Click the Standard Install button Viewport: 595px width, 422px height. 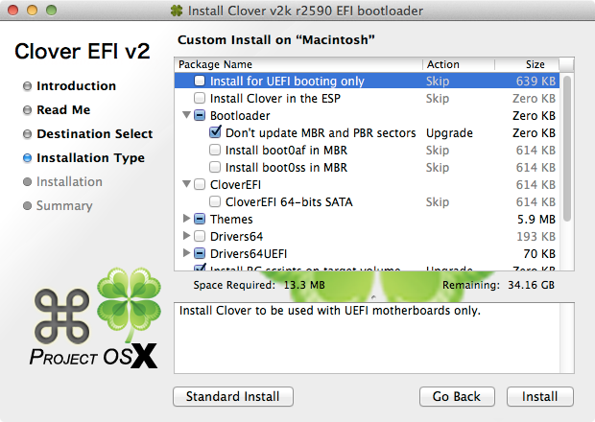point(233,397)
